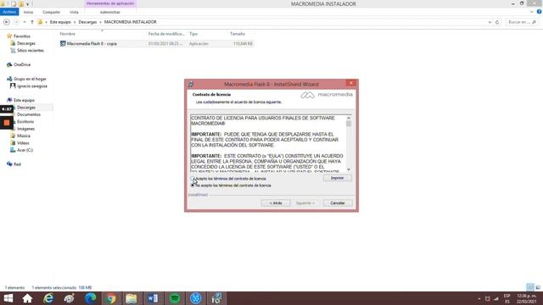Click the installer icon on the taskbar
The height and width of the screenshot is (305, 543).
coord(217,298)
